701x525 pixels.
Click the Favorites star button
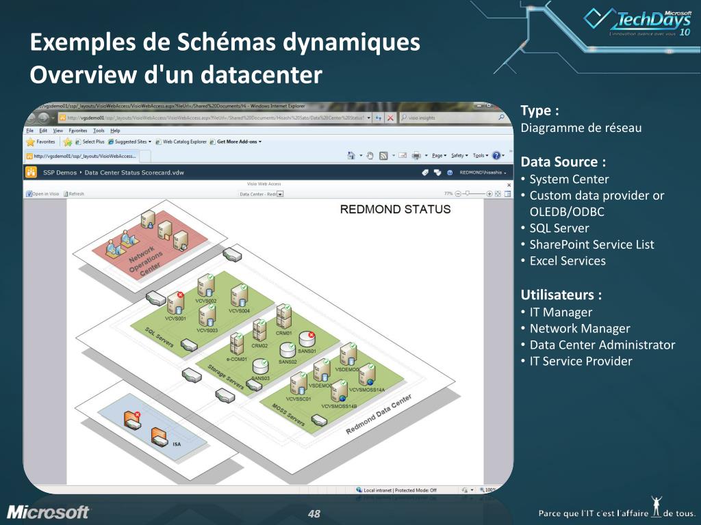click(41, 142)
